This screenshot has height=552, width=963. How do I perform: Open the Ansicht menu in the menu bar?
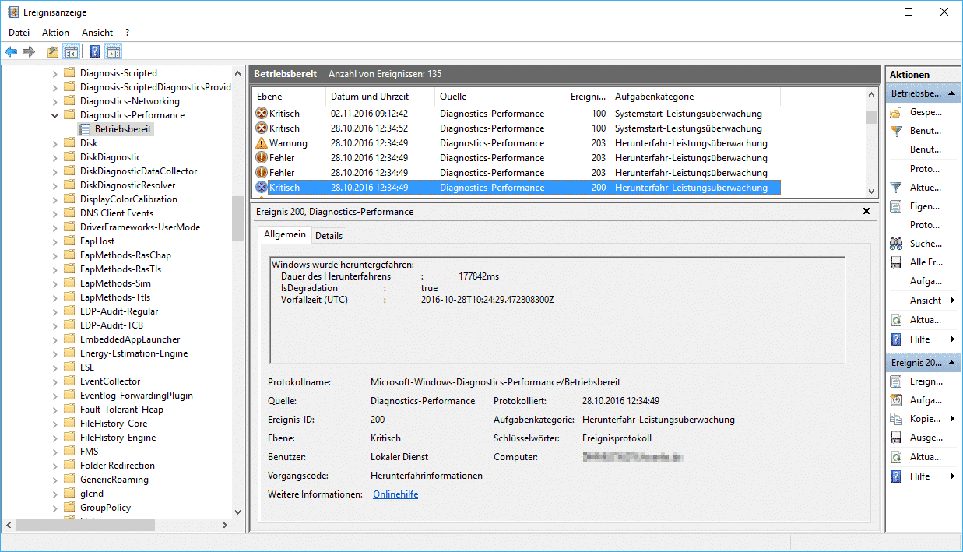(97, 33)
